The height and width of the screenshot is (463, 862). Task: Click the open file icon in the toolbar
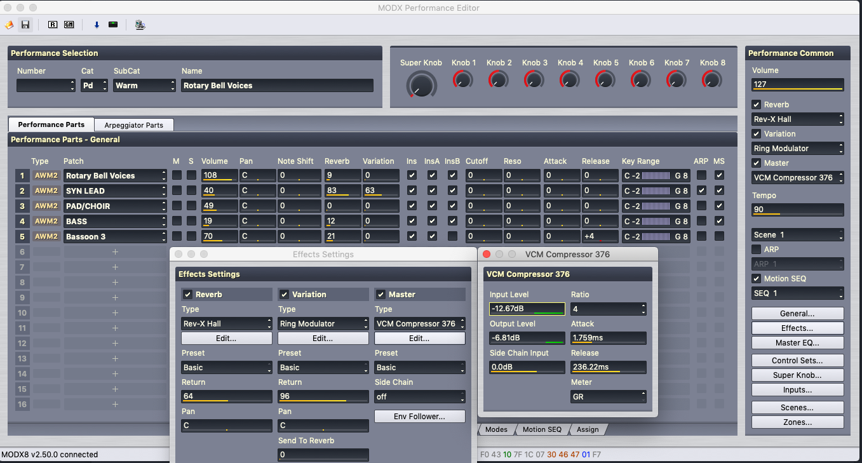coord(9,25)
